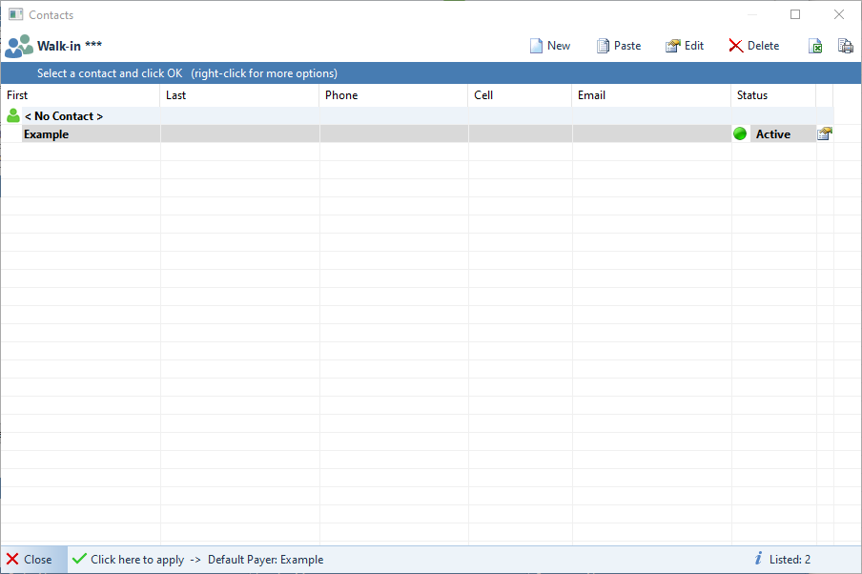The height and width of the screenshot is (574, 862).
Task: Click the Walk-in *** heading
Action: pos(70,46)
